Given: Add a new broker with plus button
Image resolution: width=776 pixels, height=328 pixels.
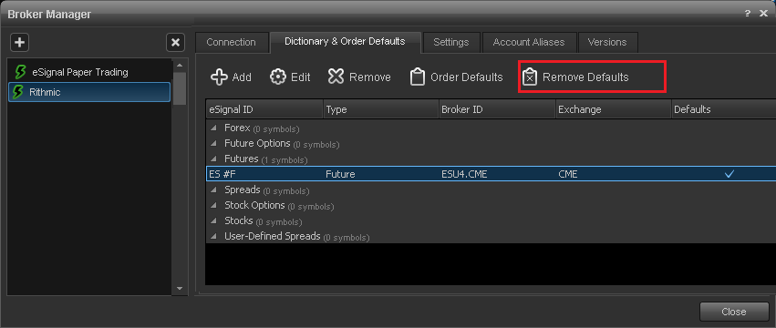Looking at the screenshot, I should point(19,43).
